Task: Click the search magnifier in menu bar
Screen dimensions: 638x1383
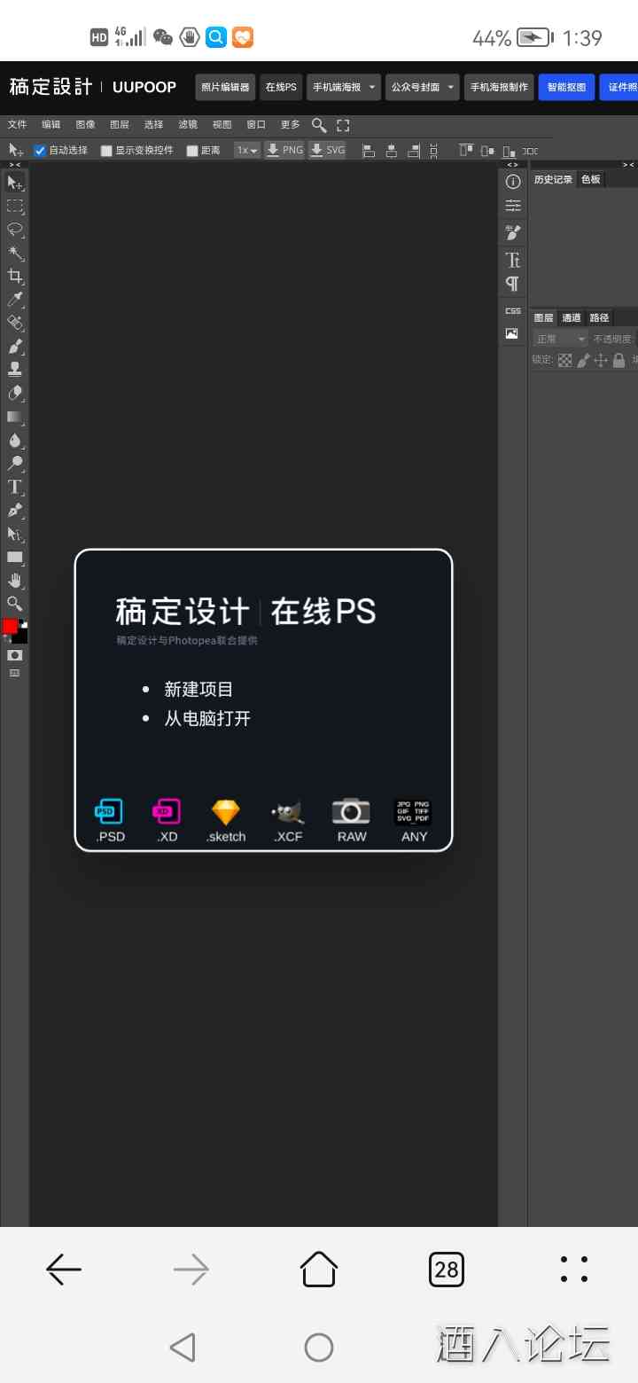Action: tap(319, 125)
